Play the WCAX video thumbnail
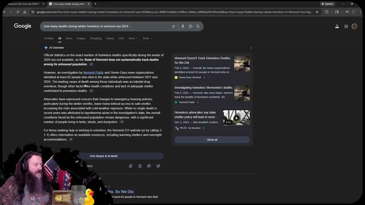The image size is (365, 205). tap(236, 118)
